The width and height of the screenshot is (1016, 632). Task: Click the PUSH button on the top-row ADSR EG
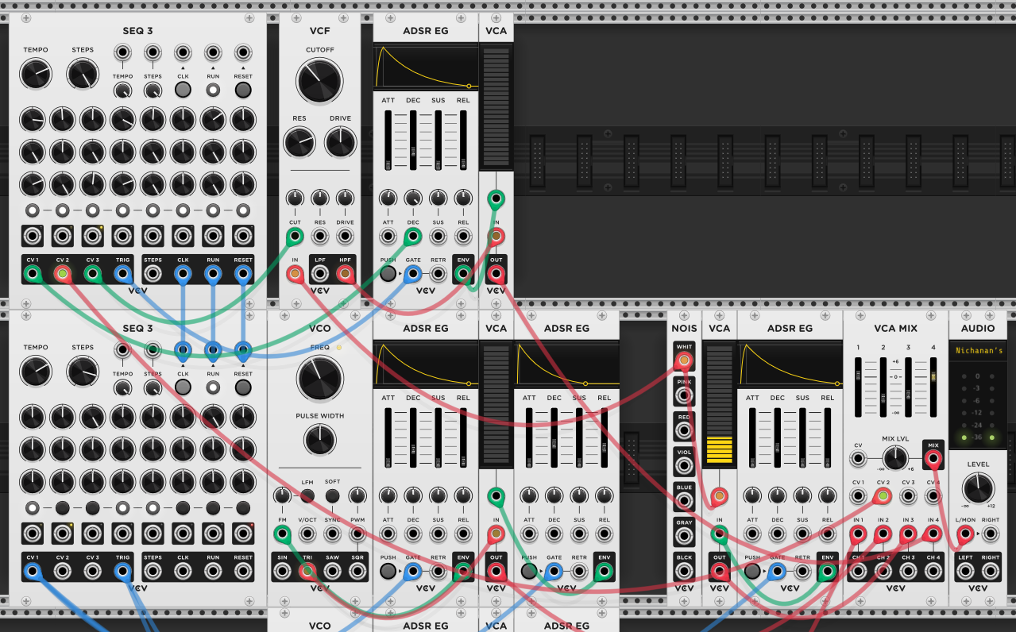coord(388,274)
